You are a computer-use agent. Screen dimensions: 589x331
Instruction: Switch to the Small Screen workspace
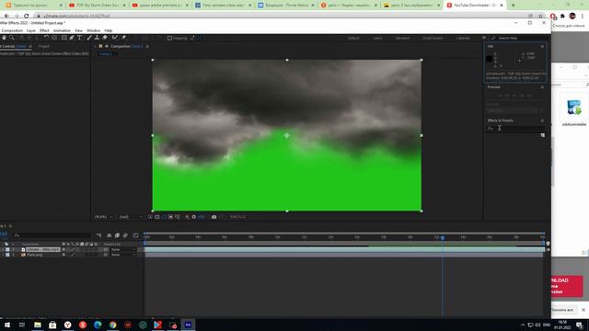coord(433,38)
